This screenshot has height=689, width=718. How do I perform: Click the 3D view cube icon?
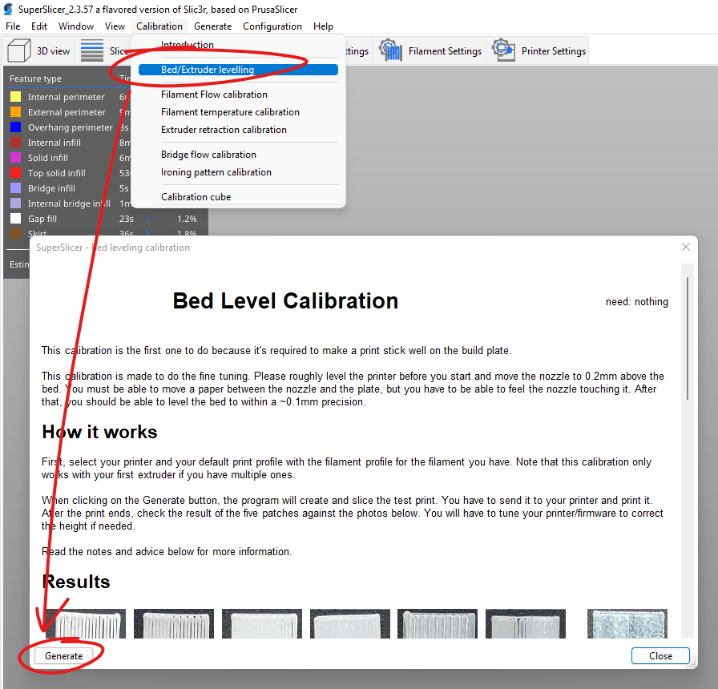pos(19,50)
